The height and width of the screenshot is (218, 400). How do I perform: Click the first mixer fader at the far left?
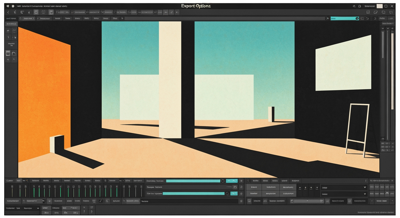click(x=12, y=191)
